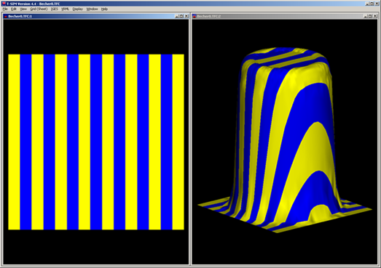Open the VRML menu

pyautogui.click(x=65, y=9)
